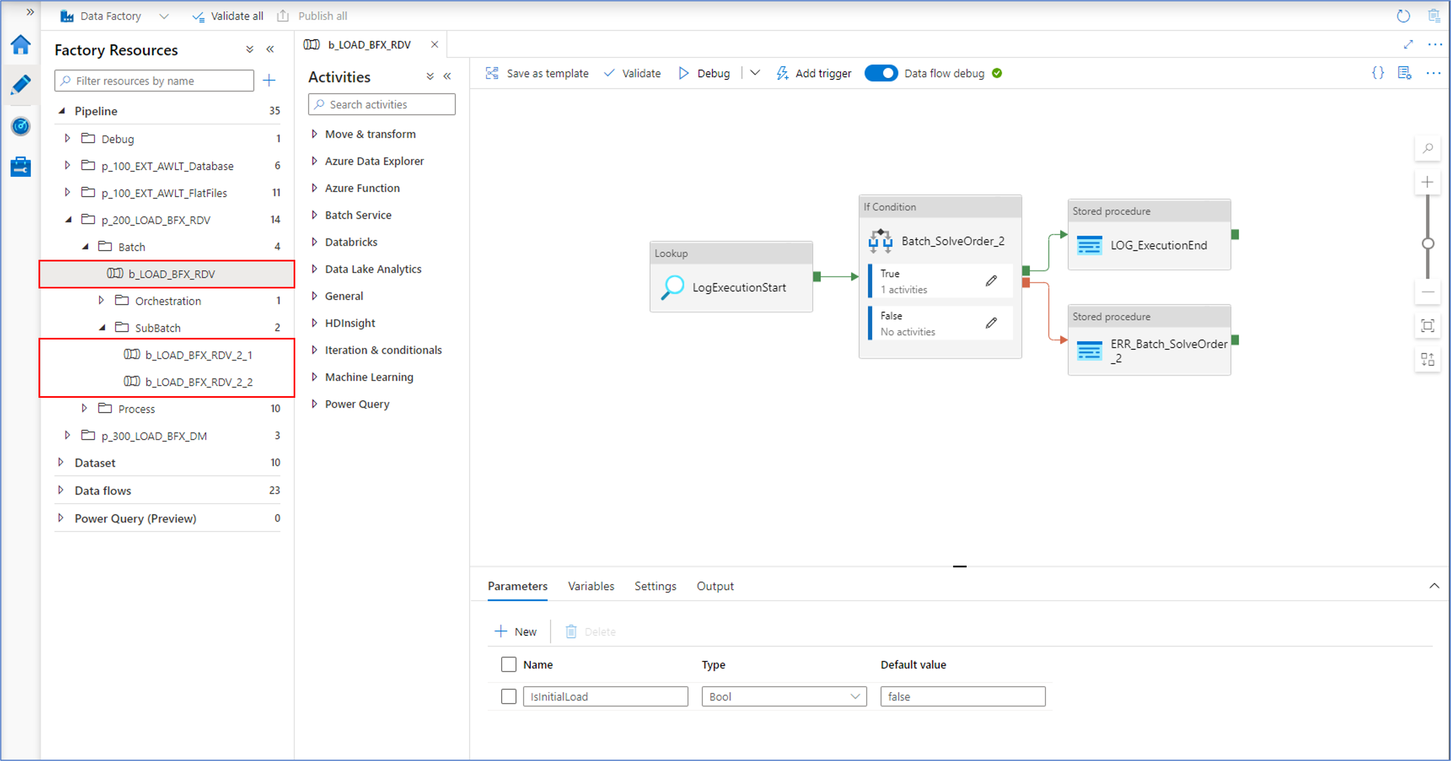The image size is (1451, 761).
Task: Open the Monitor gauge icon in sidebar
Action: 21,126
